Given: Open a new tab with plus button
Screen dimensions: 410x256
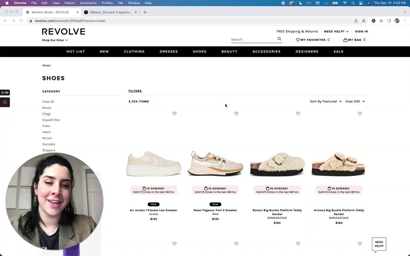Looking at the screenshot, I should pos(145,12).
